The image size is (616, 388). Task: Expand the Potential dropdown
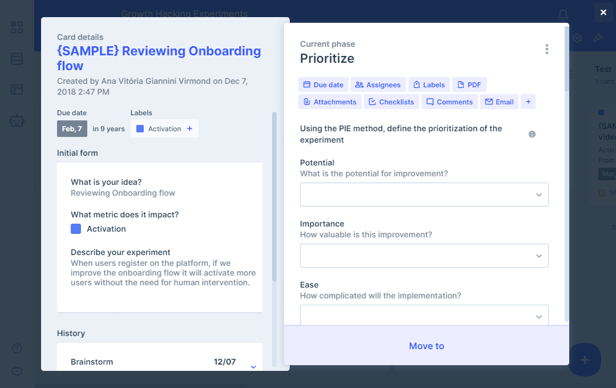(424, 195)
